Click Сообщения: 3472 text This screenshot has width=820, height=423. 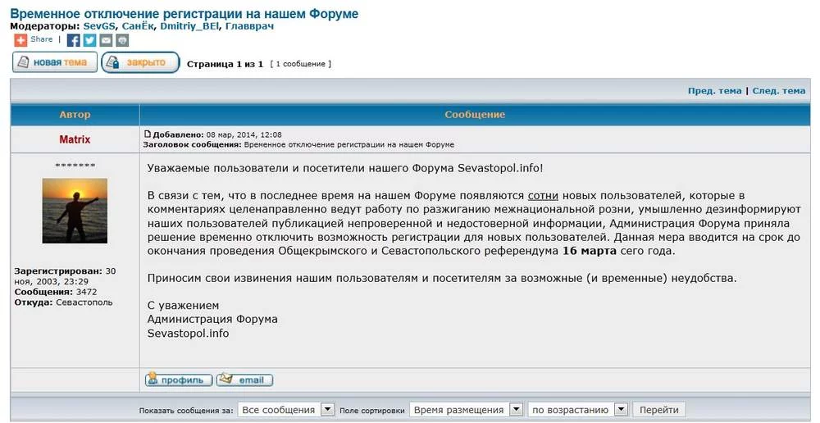(56, 292)
